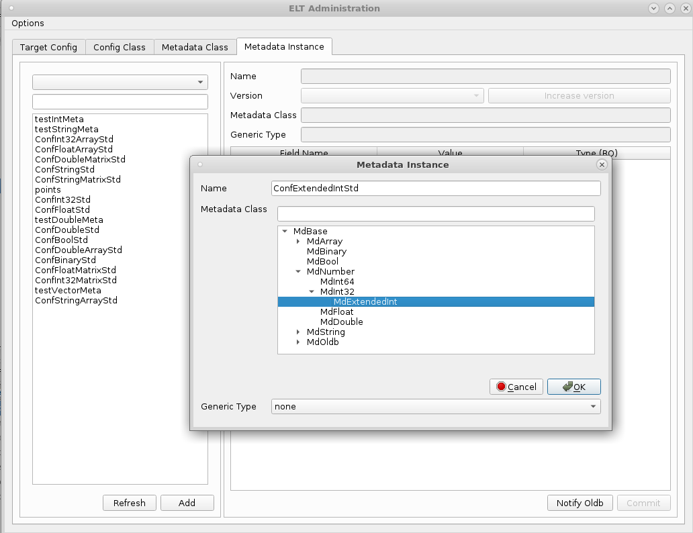Select ConfFloatMatrixStd in the list
This screenshot has width=693, height=533.
pos(76,270)
